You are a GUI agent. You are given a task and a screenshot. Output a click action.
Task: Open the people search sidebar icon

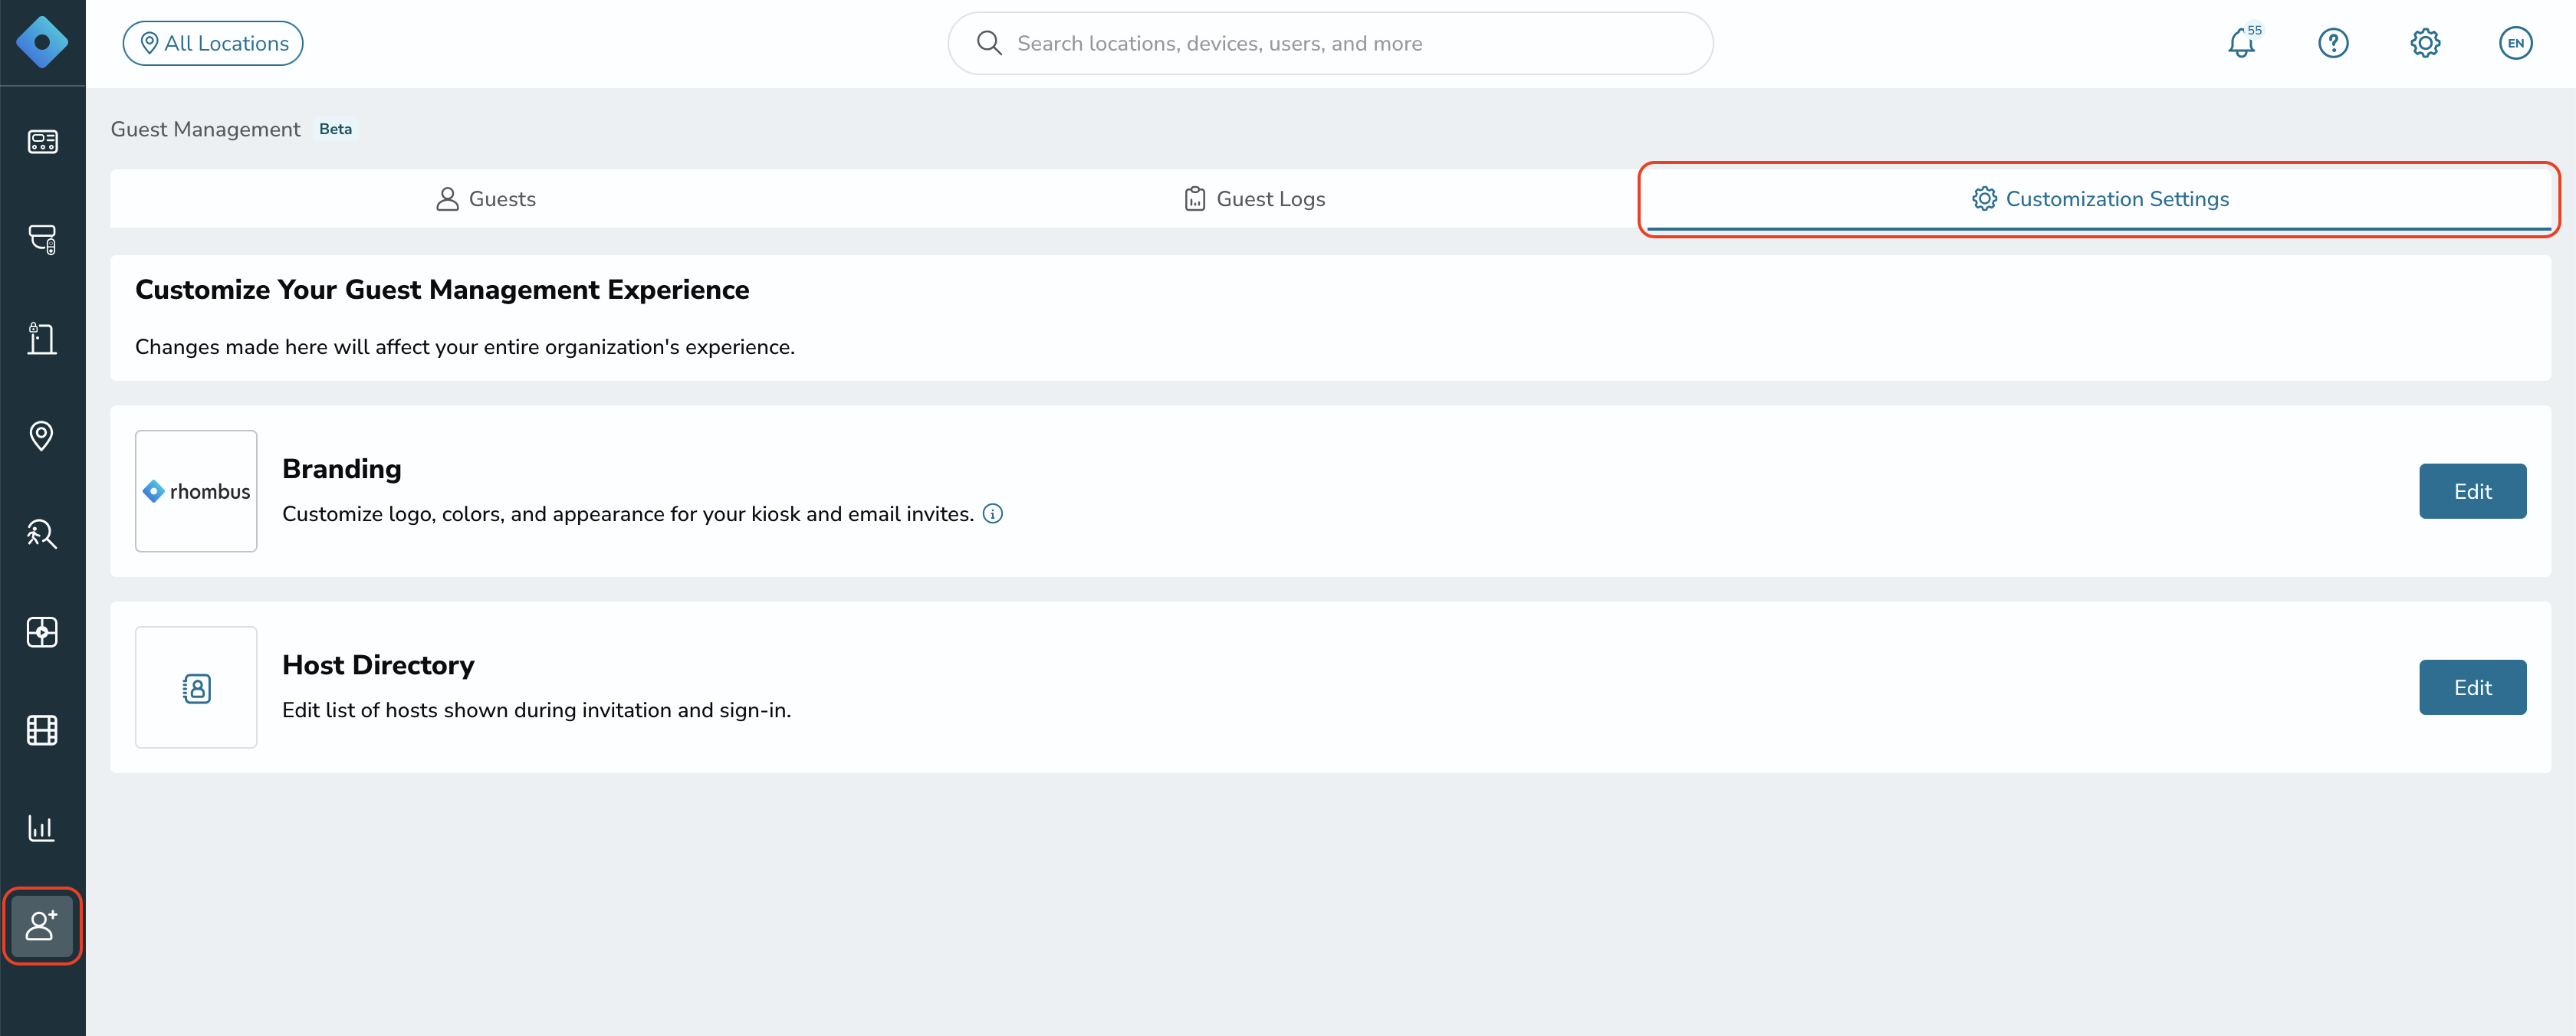tap(42, 533)
